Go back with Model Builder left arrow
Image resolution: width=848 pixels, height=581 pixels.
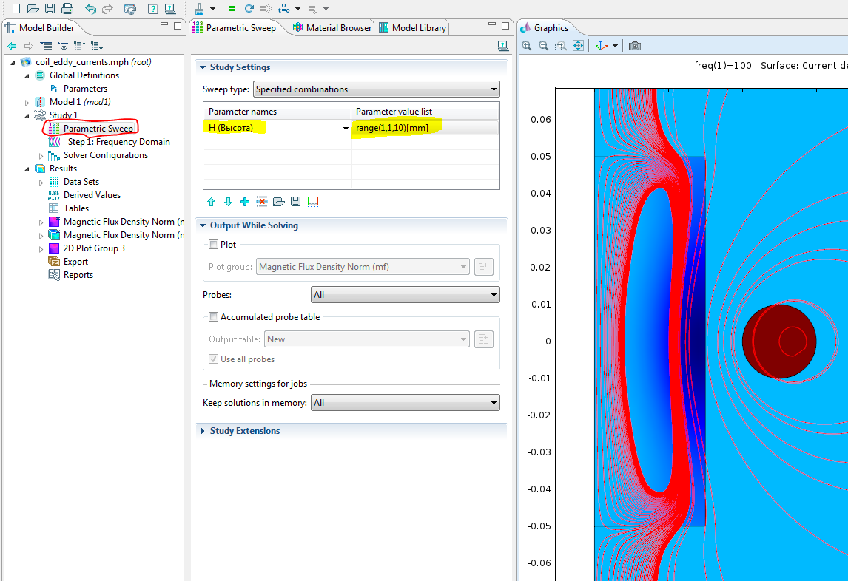pyautogui.click(x=12, y=46)
